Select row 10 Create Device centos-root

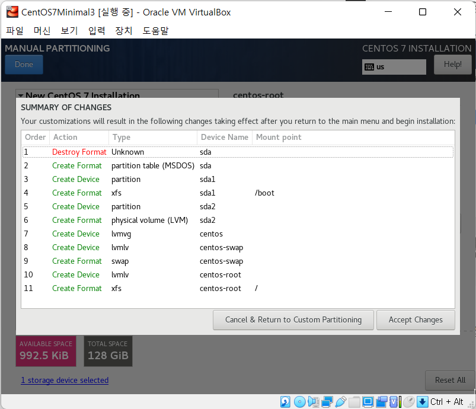pos(238,275)
